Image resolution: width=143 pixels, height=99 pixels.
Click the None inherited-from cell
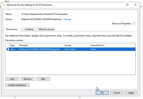coord(93,49)
